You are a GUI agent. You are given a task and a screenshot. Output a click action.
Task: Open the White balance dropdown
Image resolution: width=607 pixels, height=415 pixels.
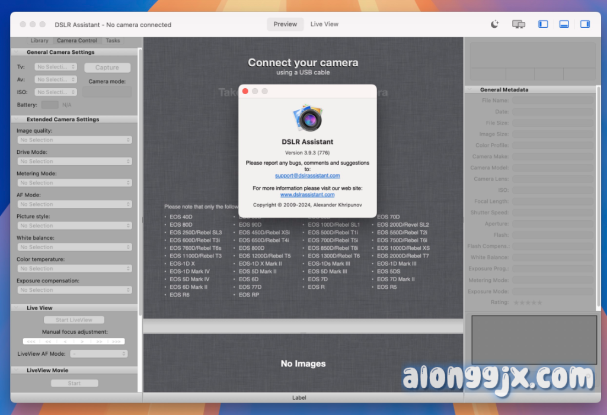[x=74, y=247]
